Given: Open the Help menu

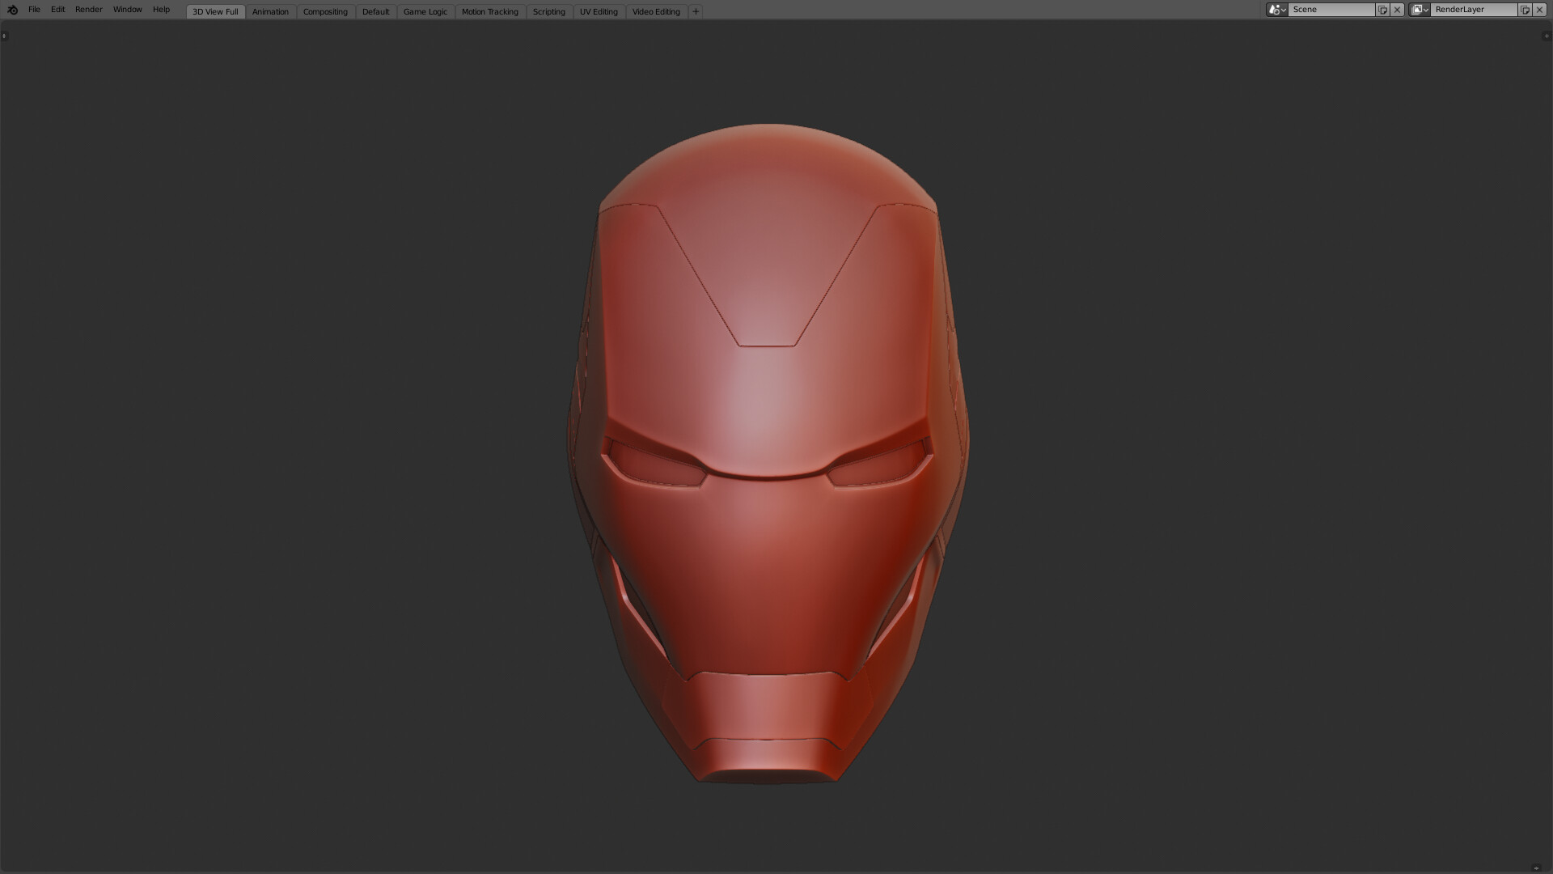Looking at the screenshot, I should point(162,10).
